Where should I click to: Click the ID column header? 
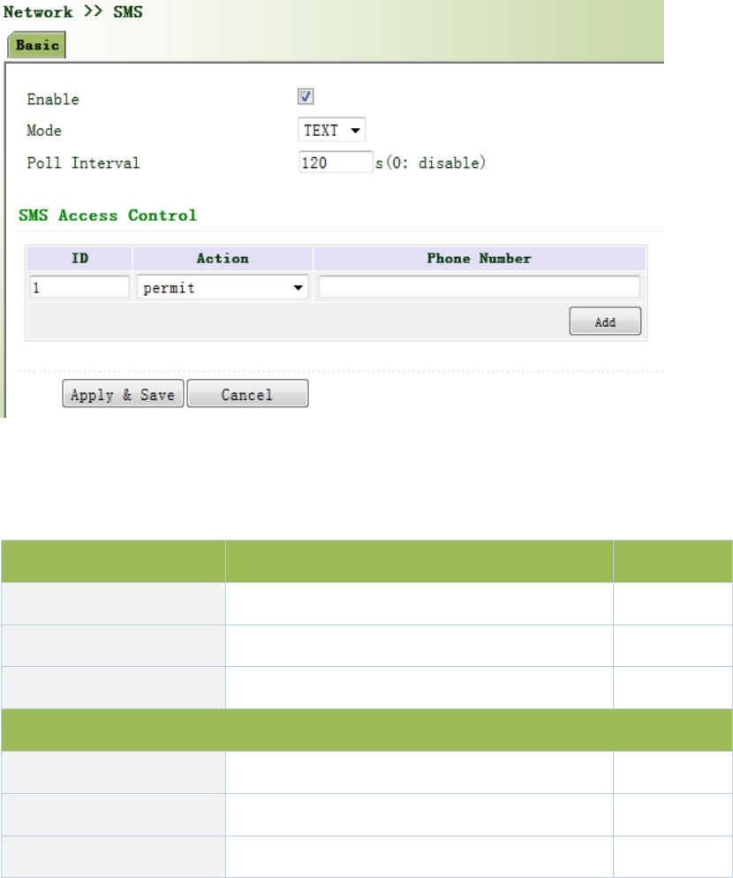point(79,258)
